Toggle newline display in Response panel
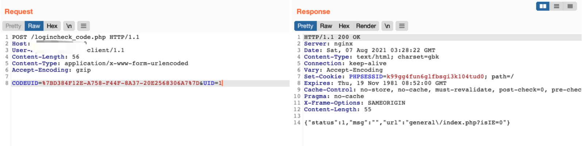582x146 pixels. [387, 26]
